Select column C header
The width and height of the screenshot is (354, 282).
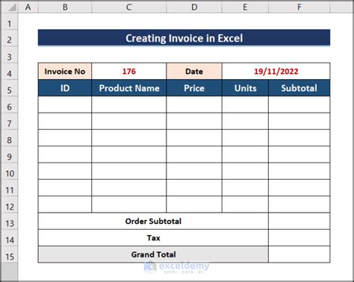[129, 7]
